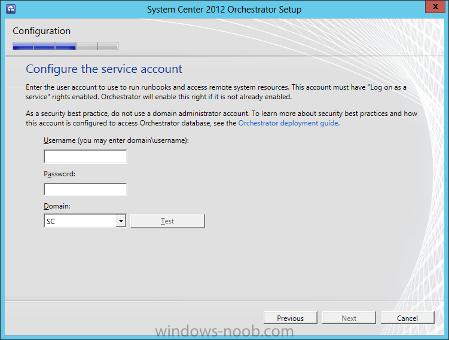This screenshot has height=340, width=449.
Task: Click the Orchestrator Setup title bar icon
Action: (x=11, y=9)
